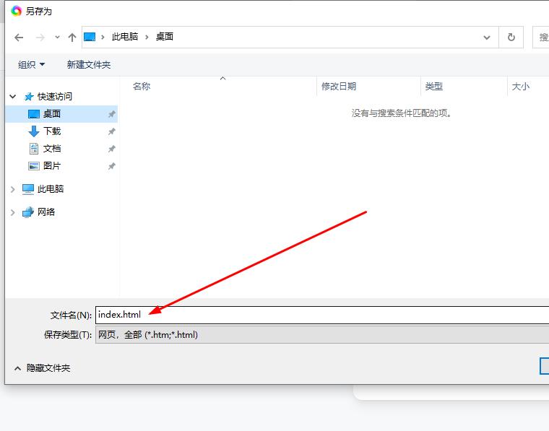The image size is (549, 431).
Task: Collapse folders via 隐藏文件夹
Action: pos(42,368)
